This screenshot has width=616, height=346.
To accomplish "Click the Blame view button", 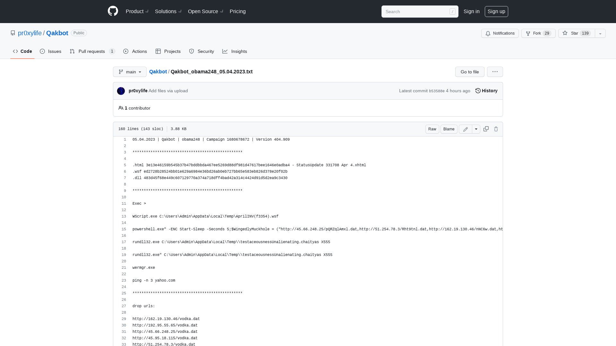I will tap(449, 129).
